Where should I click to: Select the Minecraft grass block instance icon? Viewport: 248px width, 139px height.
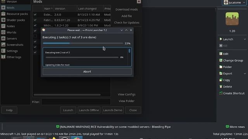click(x=232, y=19)
